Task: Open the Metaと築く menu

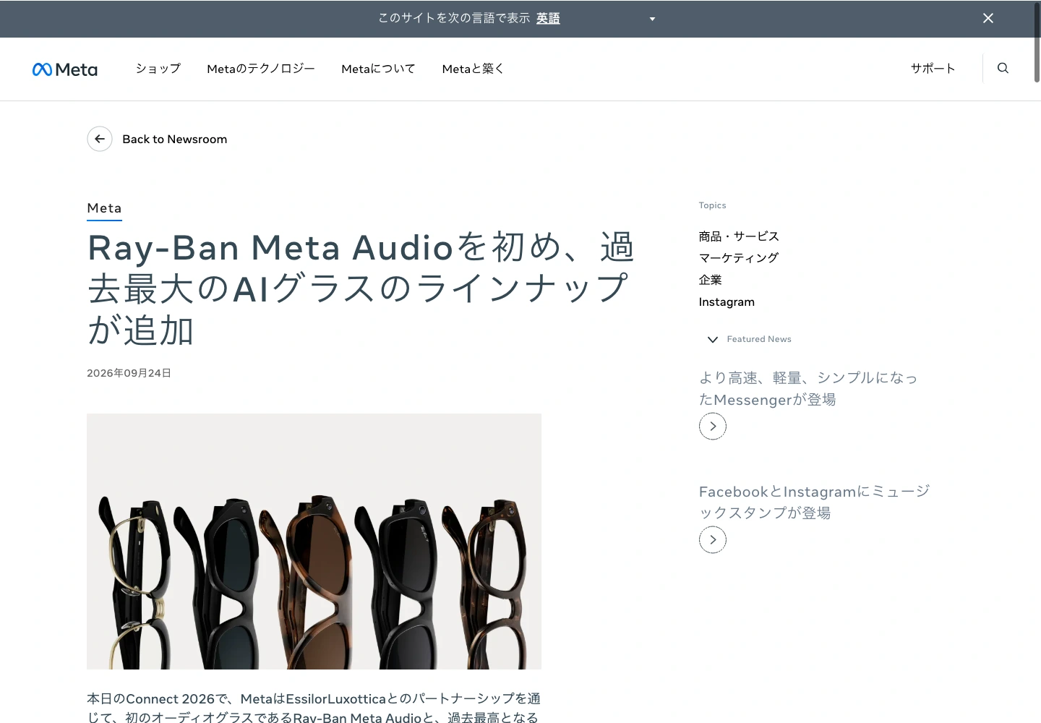Action: pos(473,69)
